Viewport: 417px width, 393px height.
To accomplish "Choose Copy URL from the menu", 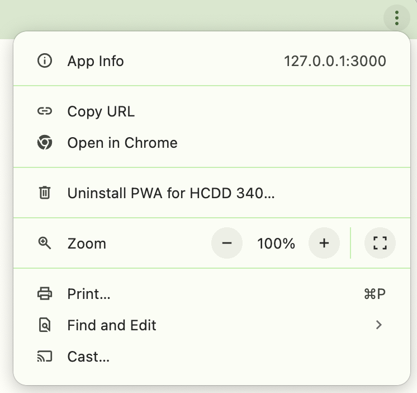I will [x=101, y=111].
